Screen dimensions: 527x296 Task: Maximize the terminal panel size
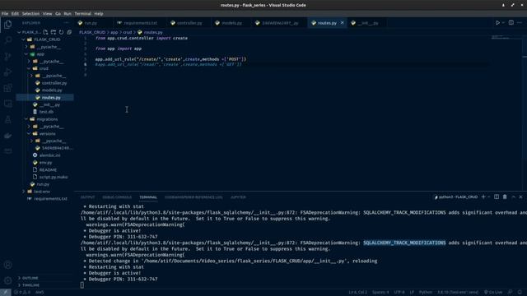point(513,197)
